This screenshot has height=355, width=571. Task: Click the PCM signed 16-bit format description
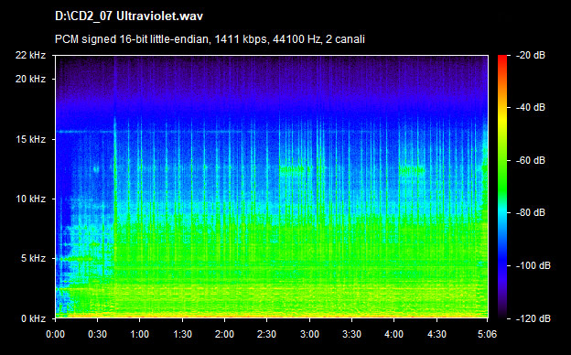click(x=210, y=39)
